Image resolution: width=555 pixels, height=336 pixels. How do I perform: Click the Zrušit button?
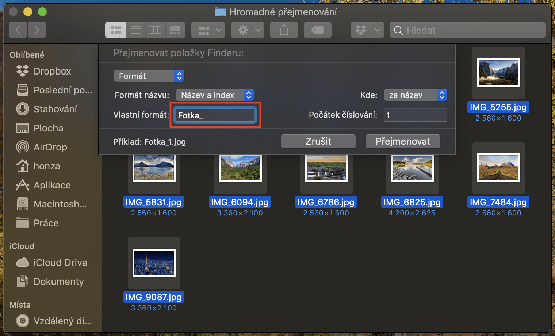tap(318, 141)
